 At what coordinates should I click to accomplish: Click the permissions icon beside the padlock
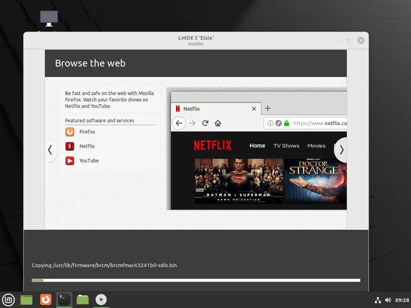click(279, 123)
